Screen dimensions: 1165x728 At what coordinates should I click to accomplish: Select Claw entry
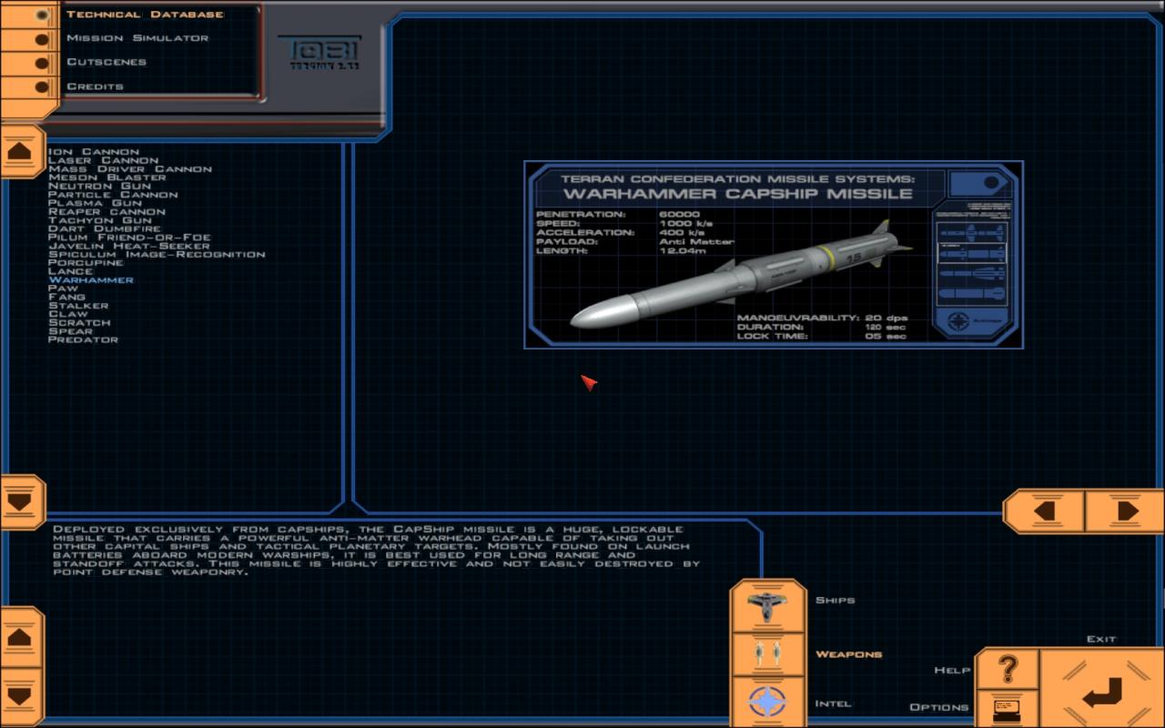click(x=68, y=314)
